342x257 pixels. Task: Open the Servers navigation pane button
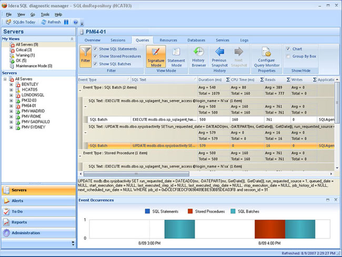point(38,190)
